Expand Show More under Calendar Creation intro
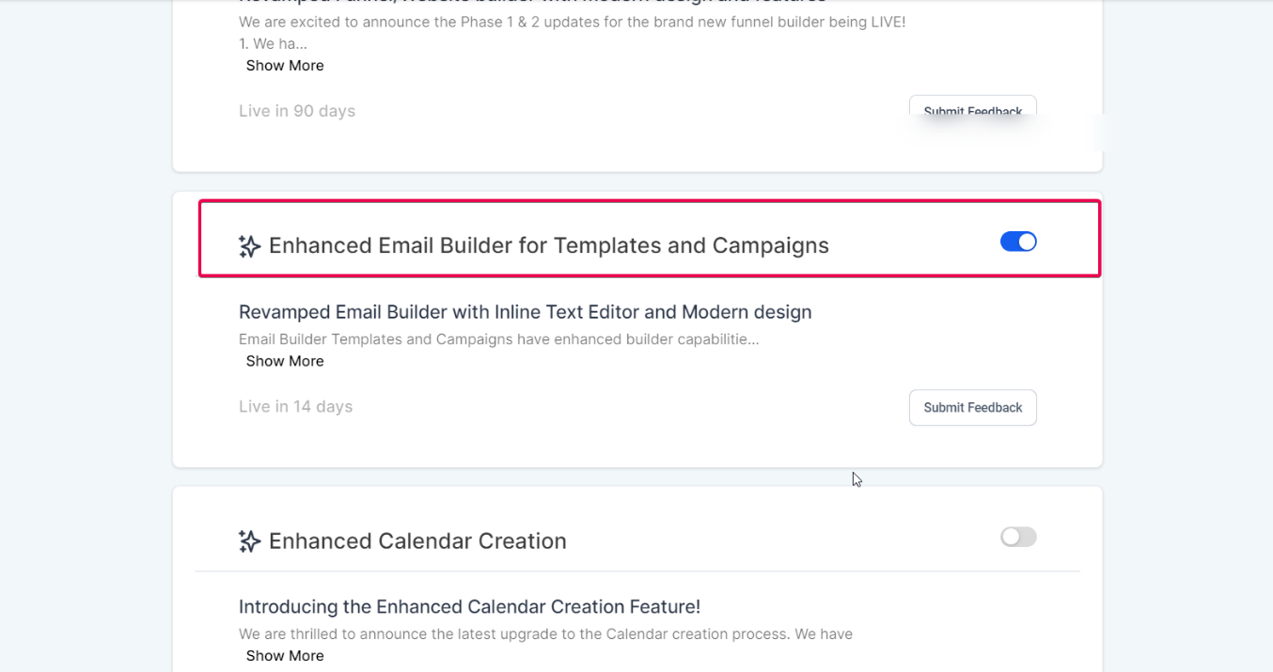Screen dimensions: 1273x672 [285, 656]
